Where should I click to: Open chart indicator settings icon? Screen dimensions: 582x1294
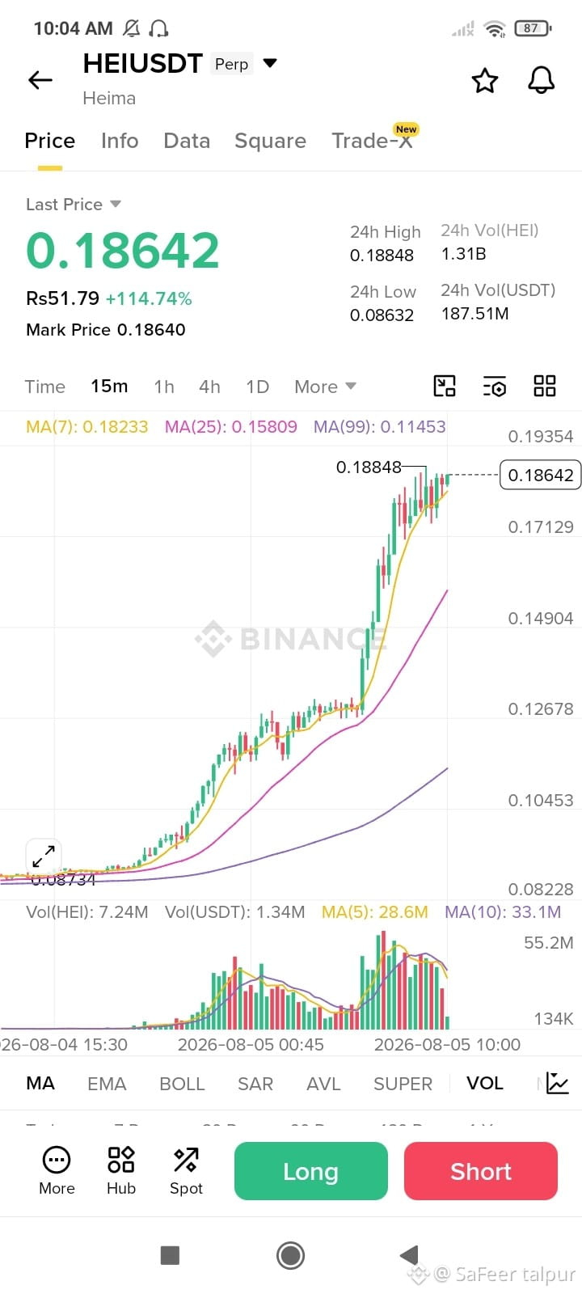click(x=495, y=386)
